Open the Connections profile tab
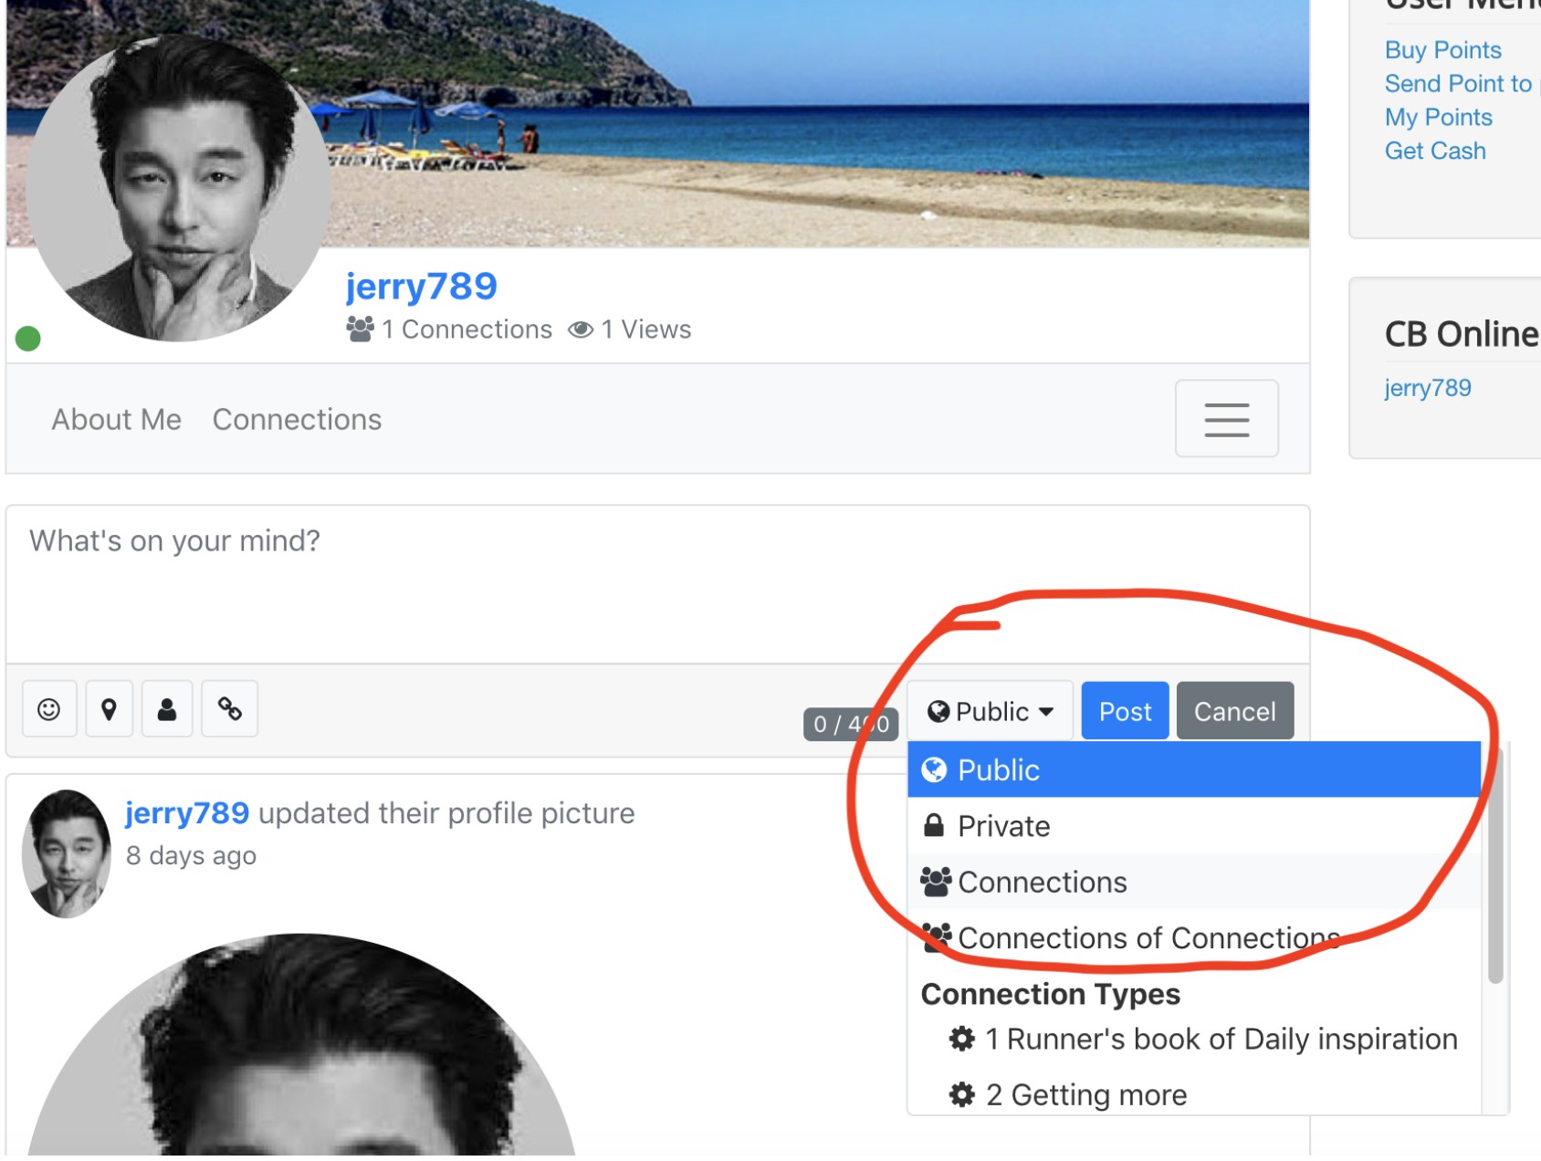 click(298, 420)
